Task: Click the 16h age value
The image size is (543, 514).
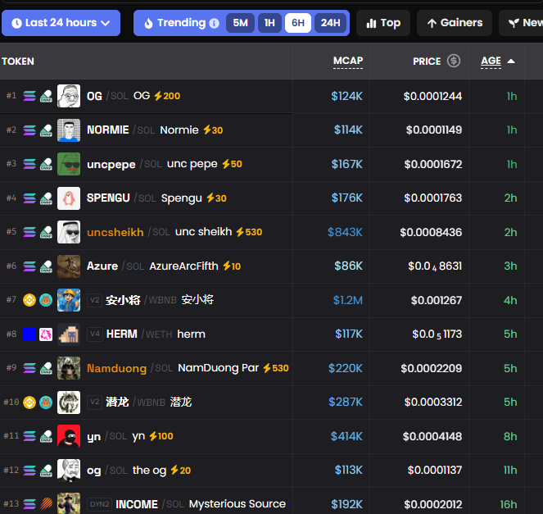Action: 509,504
